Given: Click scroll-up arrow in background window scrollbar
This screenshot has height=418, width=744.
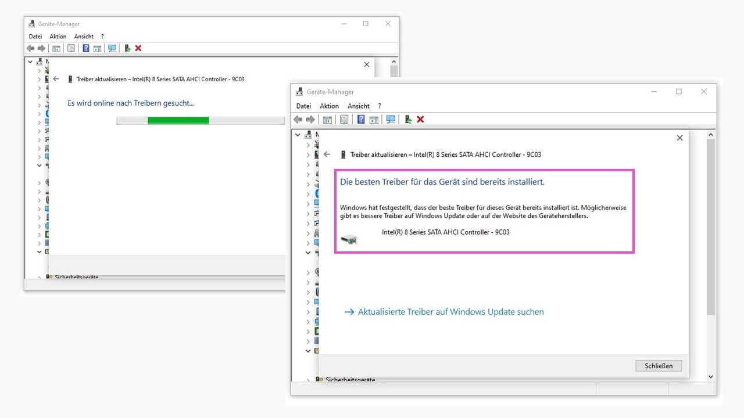Looking at the screenshot, I should click(394, 62).
